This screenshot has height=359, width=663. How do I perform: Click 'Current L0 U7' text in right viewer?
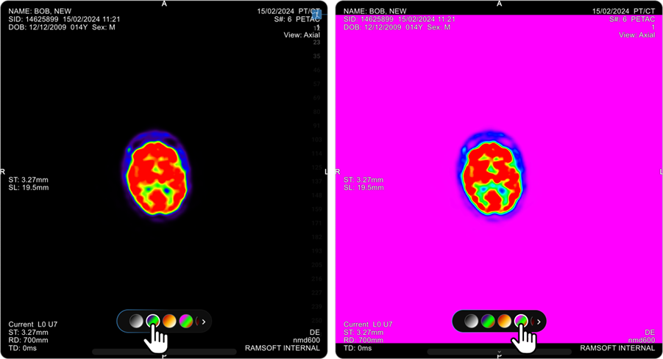pos(368,324)
